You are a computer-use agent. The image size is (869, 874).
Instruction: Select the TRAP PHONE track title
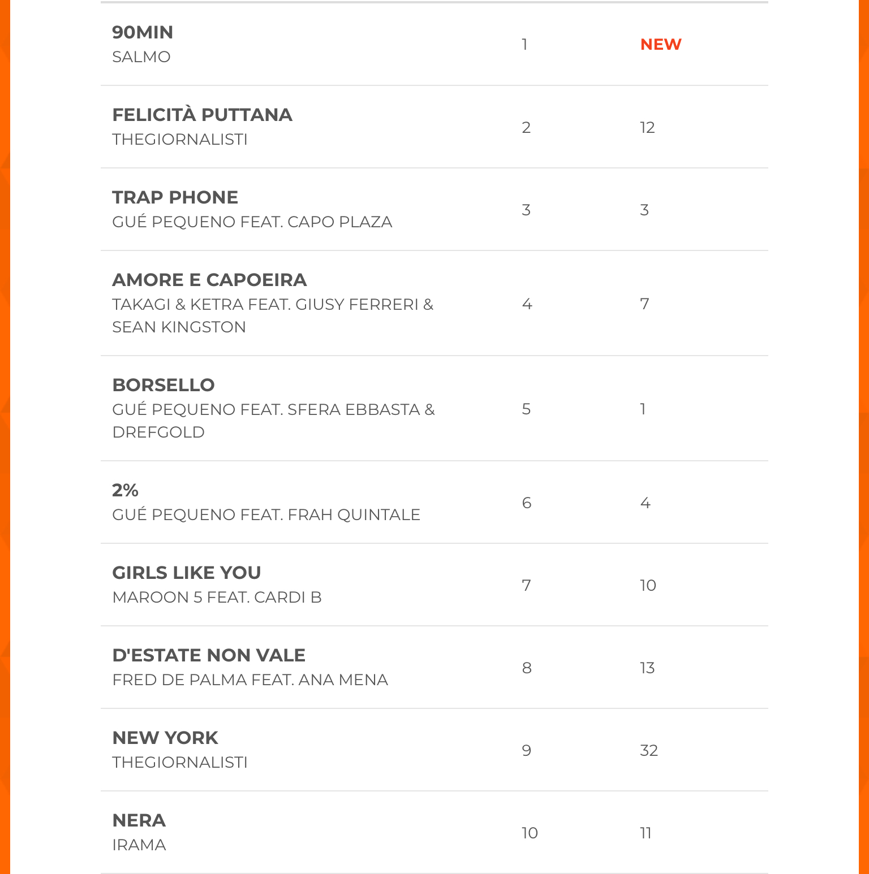click(x=175, y=197)
